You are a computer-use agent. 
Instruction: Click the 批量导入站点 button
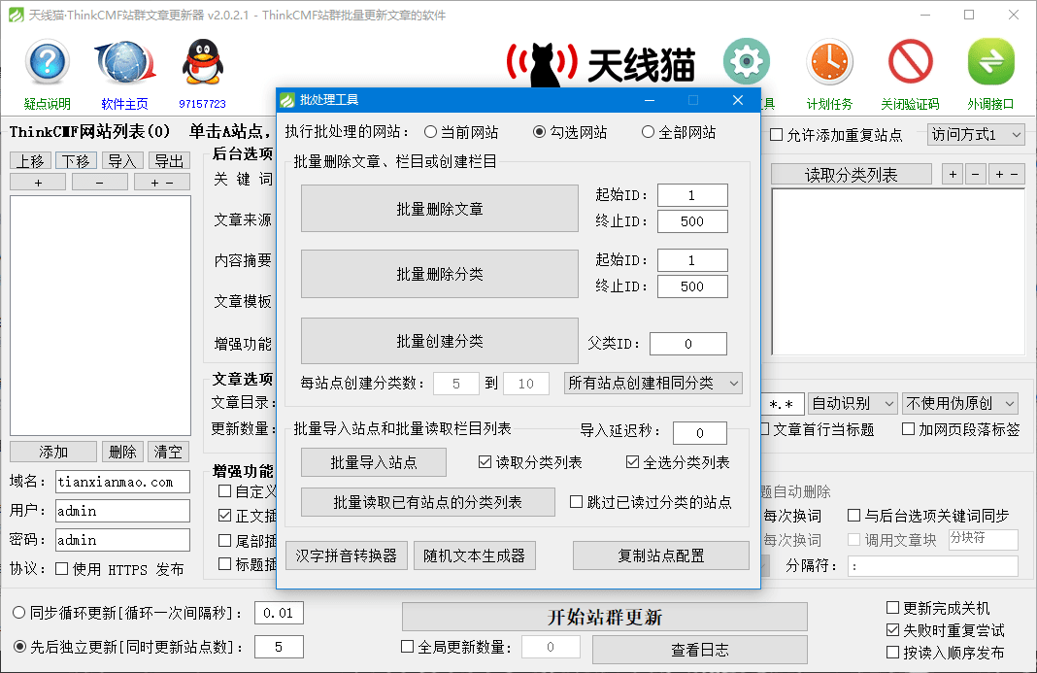click(374, 462)
